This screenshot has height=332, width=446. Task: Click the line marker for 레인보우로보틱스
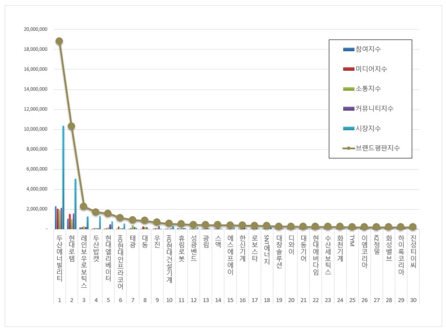tap(84, 206)
